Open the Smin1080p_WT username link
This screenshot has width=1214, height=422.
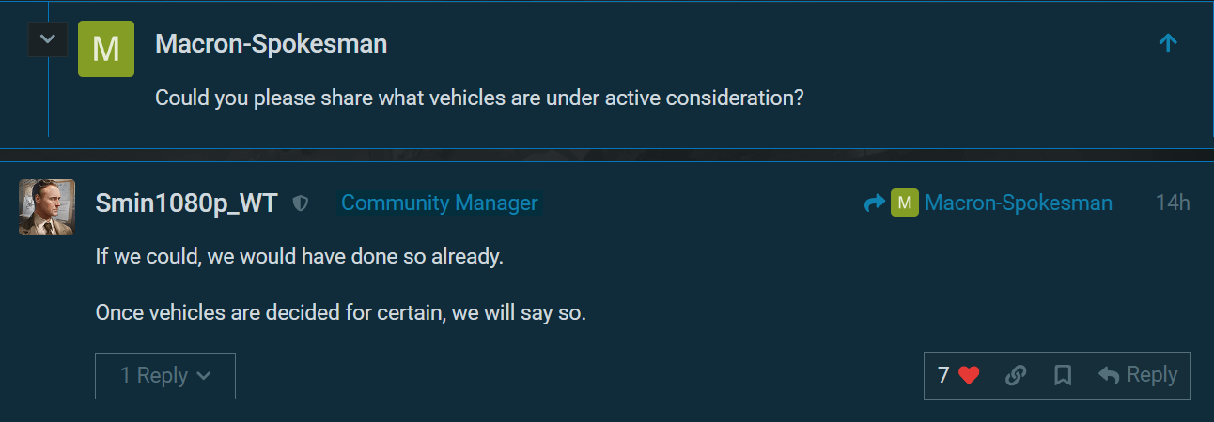coord(186,203)
